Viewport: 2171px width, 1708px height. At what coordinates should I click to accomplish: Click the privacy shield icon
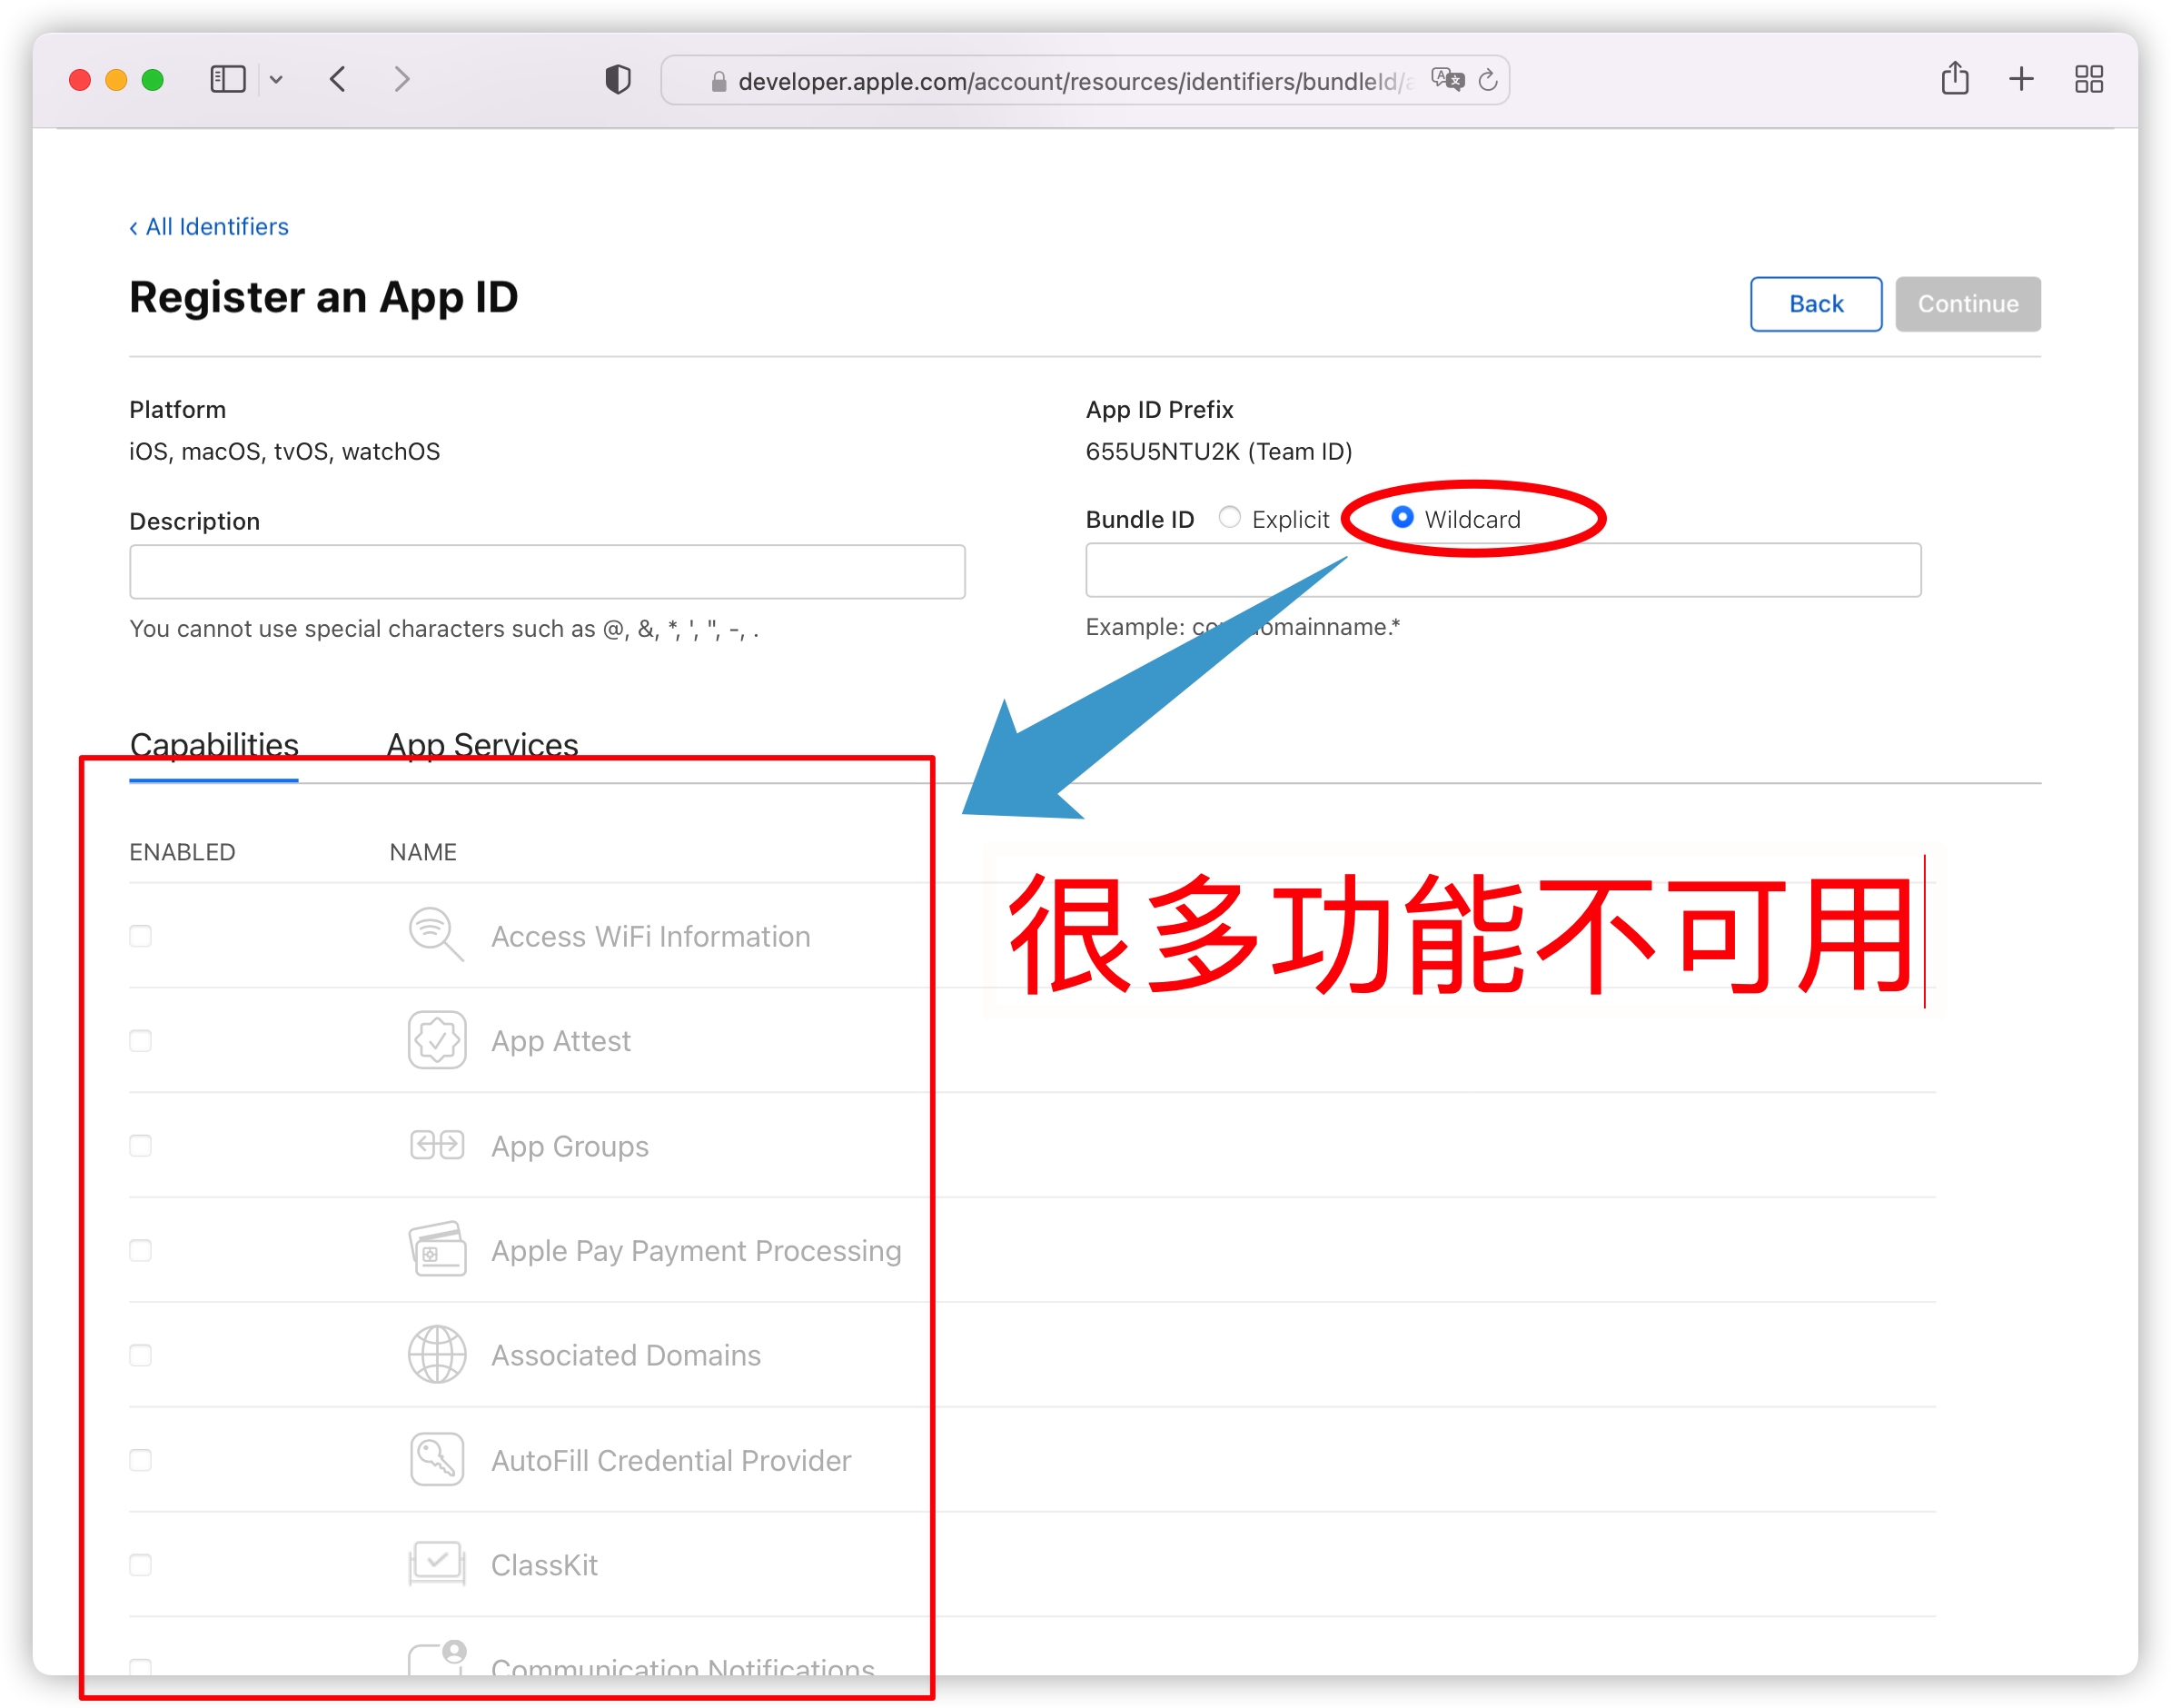click(x=618, y=80)
